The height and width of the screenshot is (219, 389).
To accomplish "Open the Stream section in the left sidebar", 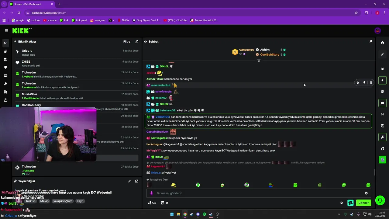I will 5,43.
